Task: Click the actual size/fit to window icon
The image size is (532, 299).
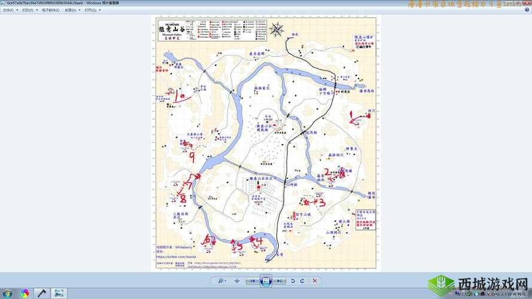Action: click(237, 280)
